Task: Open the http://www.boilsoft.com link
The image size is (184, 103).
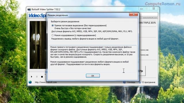Action: click(46, 82)
